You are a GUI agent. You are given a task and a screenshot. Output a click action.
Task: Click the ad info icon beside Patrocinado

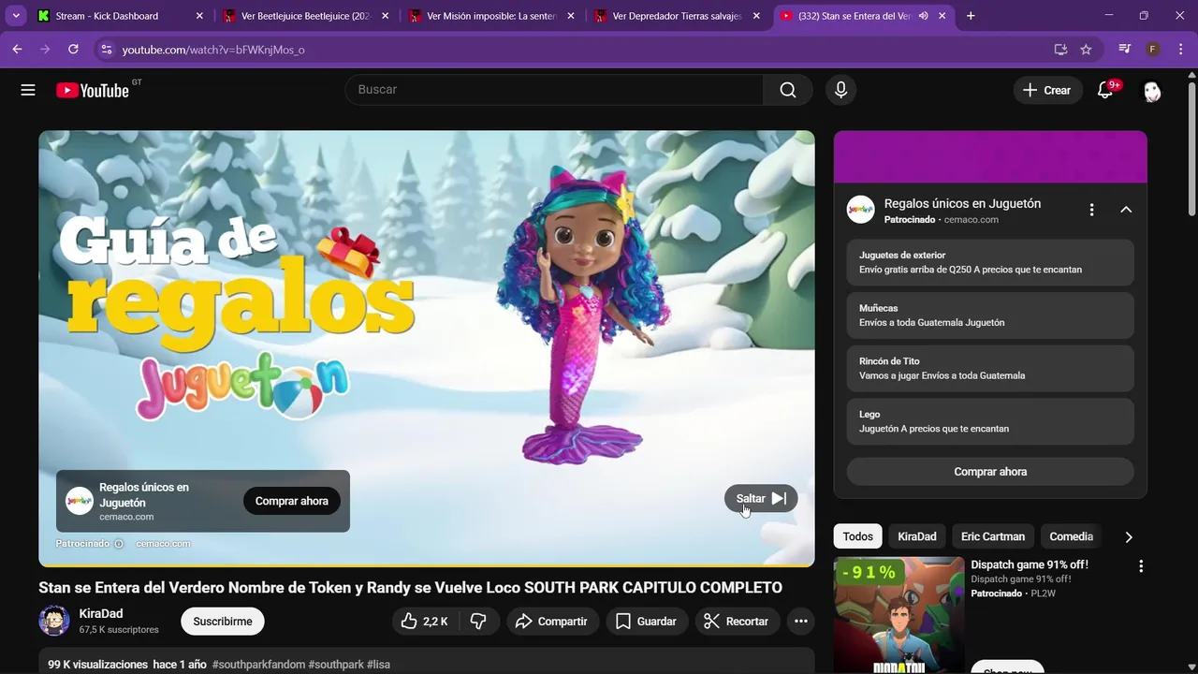tap(118, 544)
